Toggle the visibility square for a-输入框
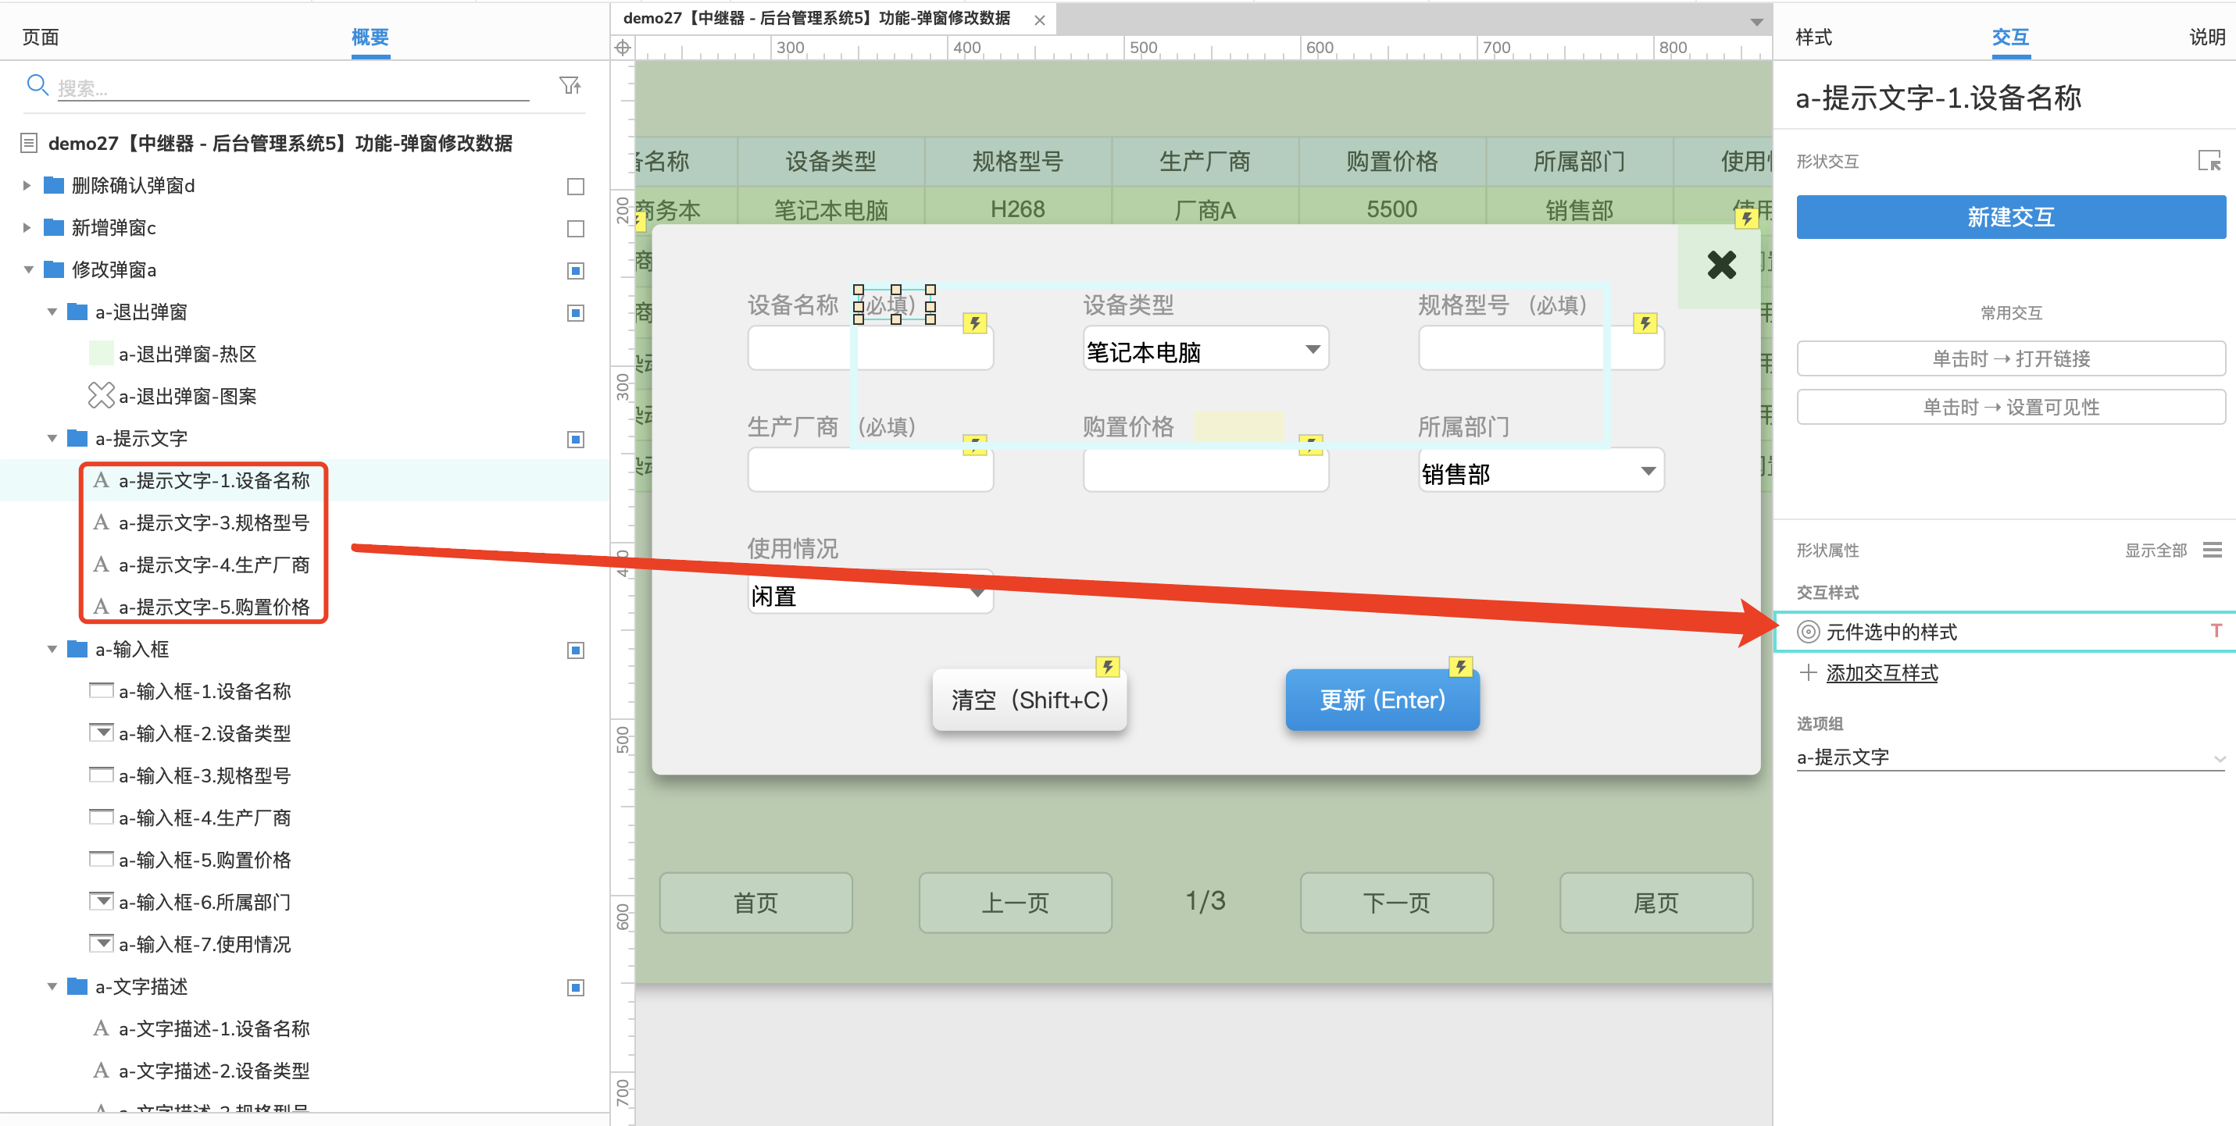Viewport: 2236px width, 1126px height. (x=576, y=650)
